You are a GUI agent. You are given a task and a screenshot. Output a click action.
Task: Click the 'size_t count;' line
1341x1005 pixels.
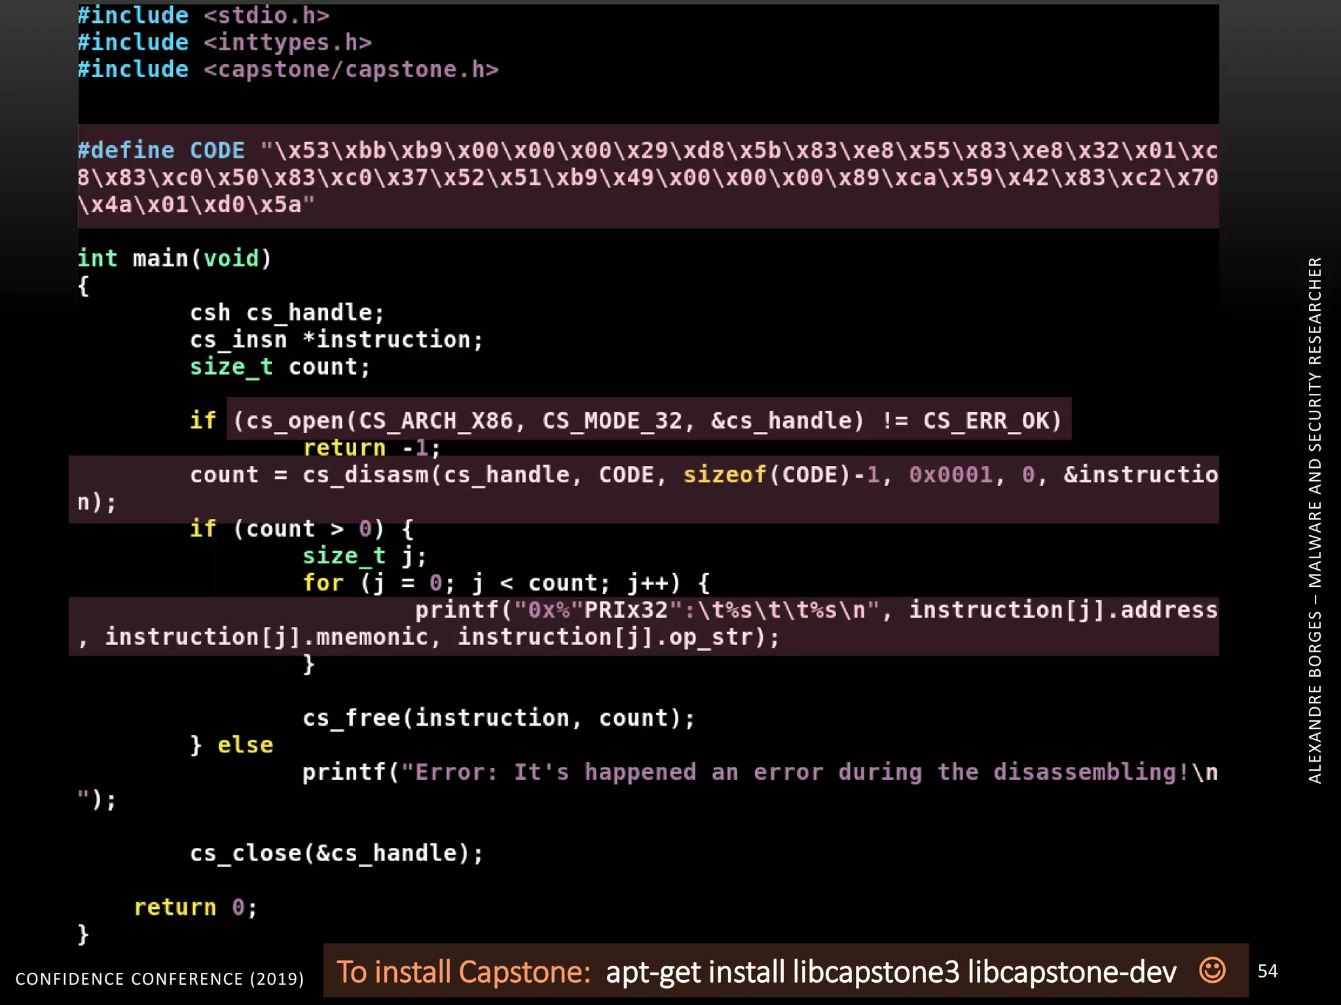[x=280, y=367]
